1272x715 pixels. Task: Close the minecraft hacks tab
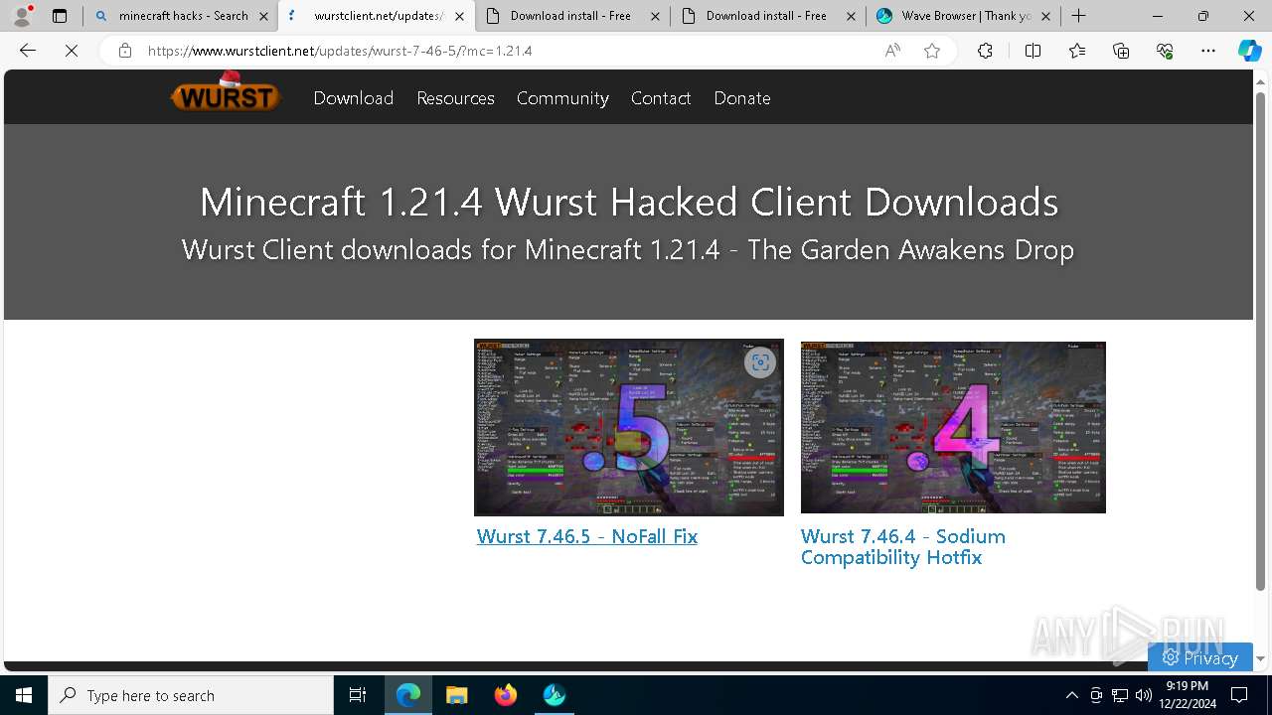pos(263,16)
